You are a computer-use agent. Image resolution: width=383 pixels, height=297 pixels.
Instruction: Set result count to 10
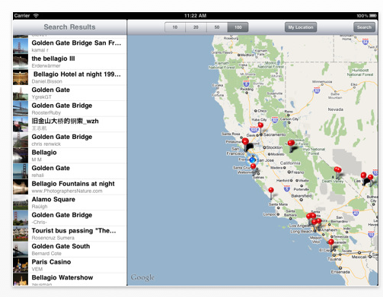click(175, 27)
